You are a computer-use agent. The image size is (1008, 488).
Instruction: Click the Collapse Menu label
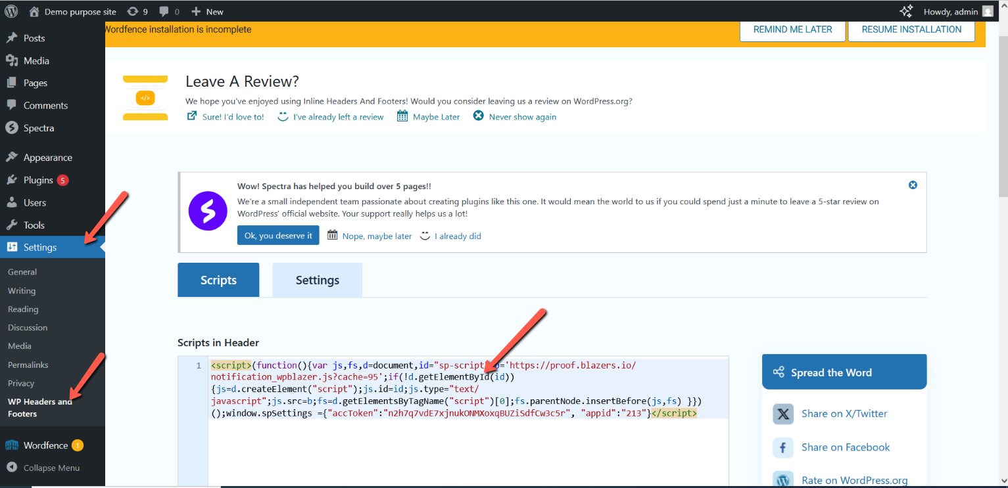(x=51, y=468)
